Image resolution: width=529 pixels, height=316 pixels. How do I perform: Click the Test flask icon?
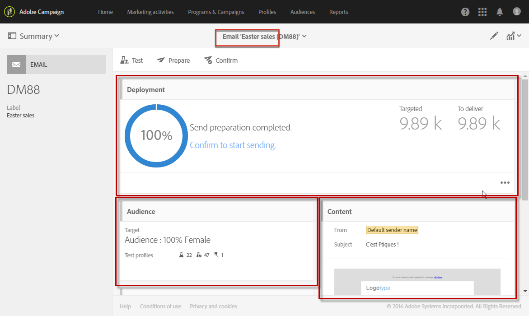pyautogui.click(x=124, y=60)
